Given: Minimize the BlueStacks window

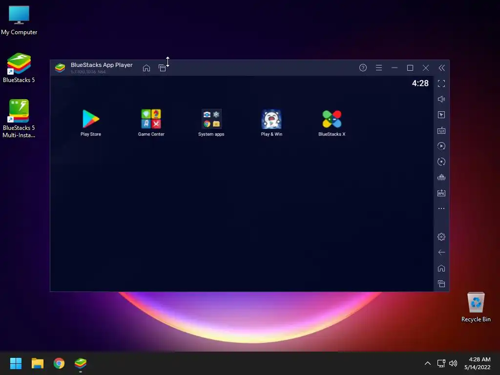Looking at the screenshot, I should tap(395, 67).
